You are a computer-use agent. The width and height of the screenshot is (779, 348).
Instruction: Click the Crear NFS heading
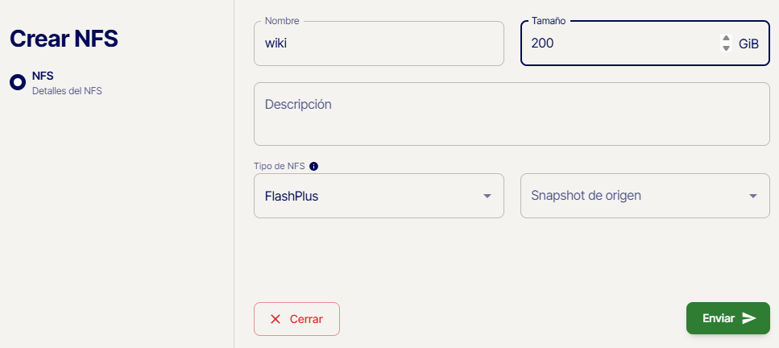click(x=64, y=38)
